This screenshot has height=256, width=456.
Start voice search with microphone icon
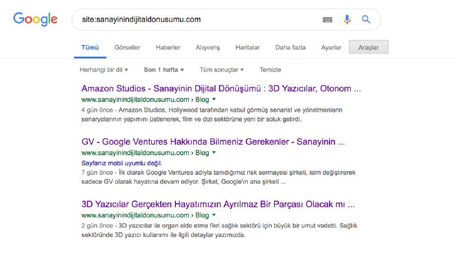click(x=347, y=20)
